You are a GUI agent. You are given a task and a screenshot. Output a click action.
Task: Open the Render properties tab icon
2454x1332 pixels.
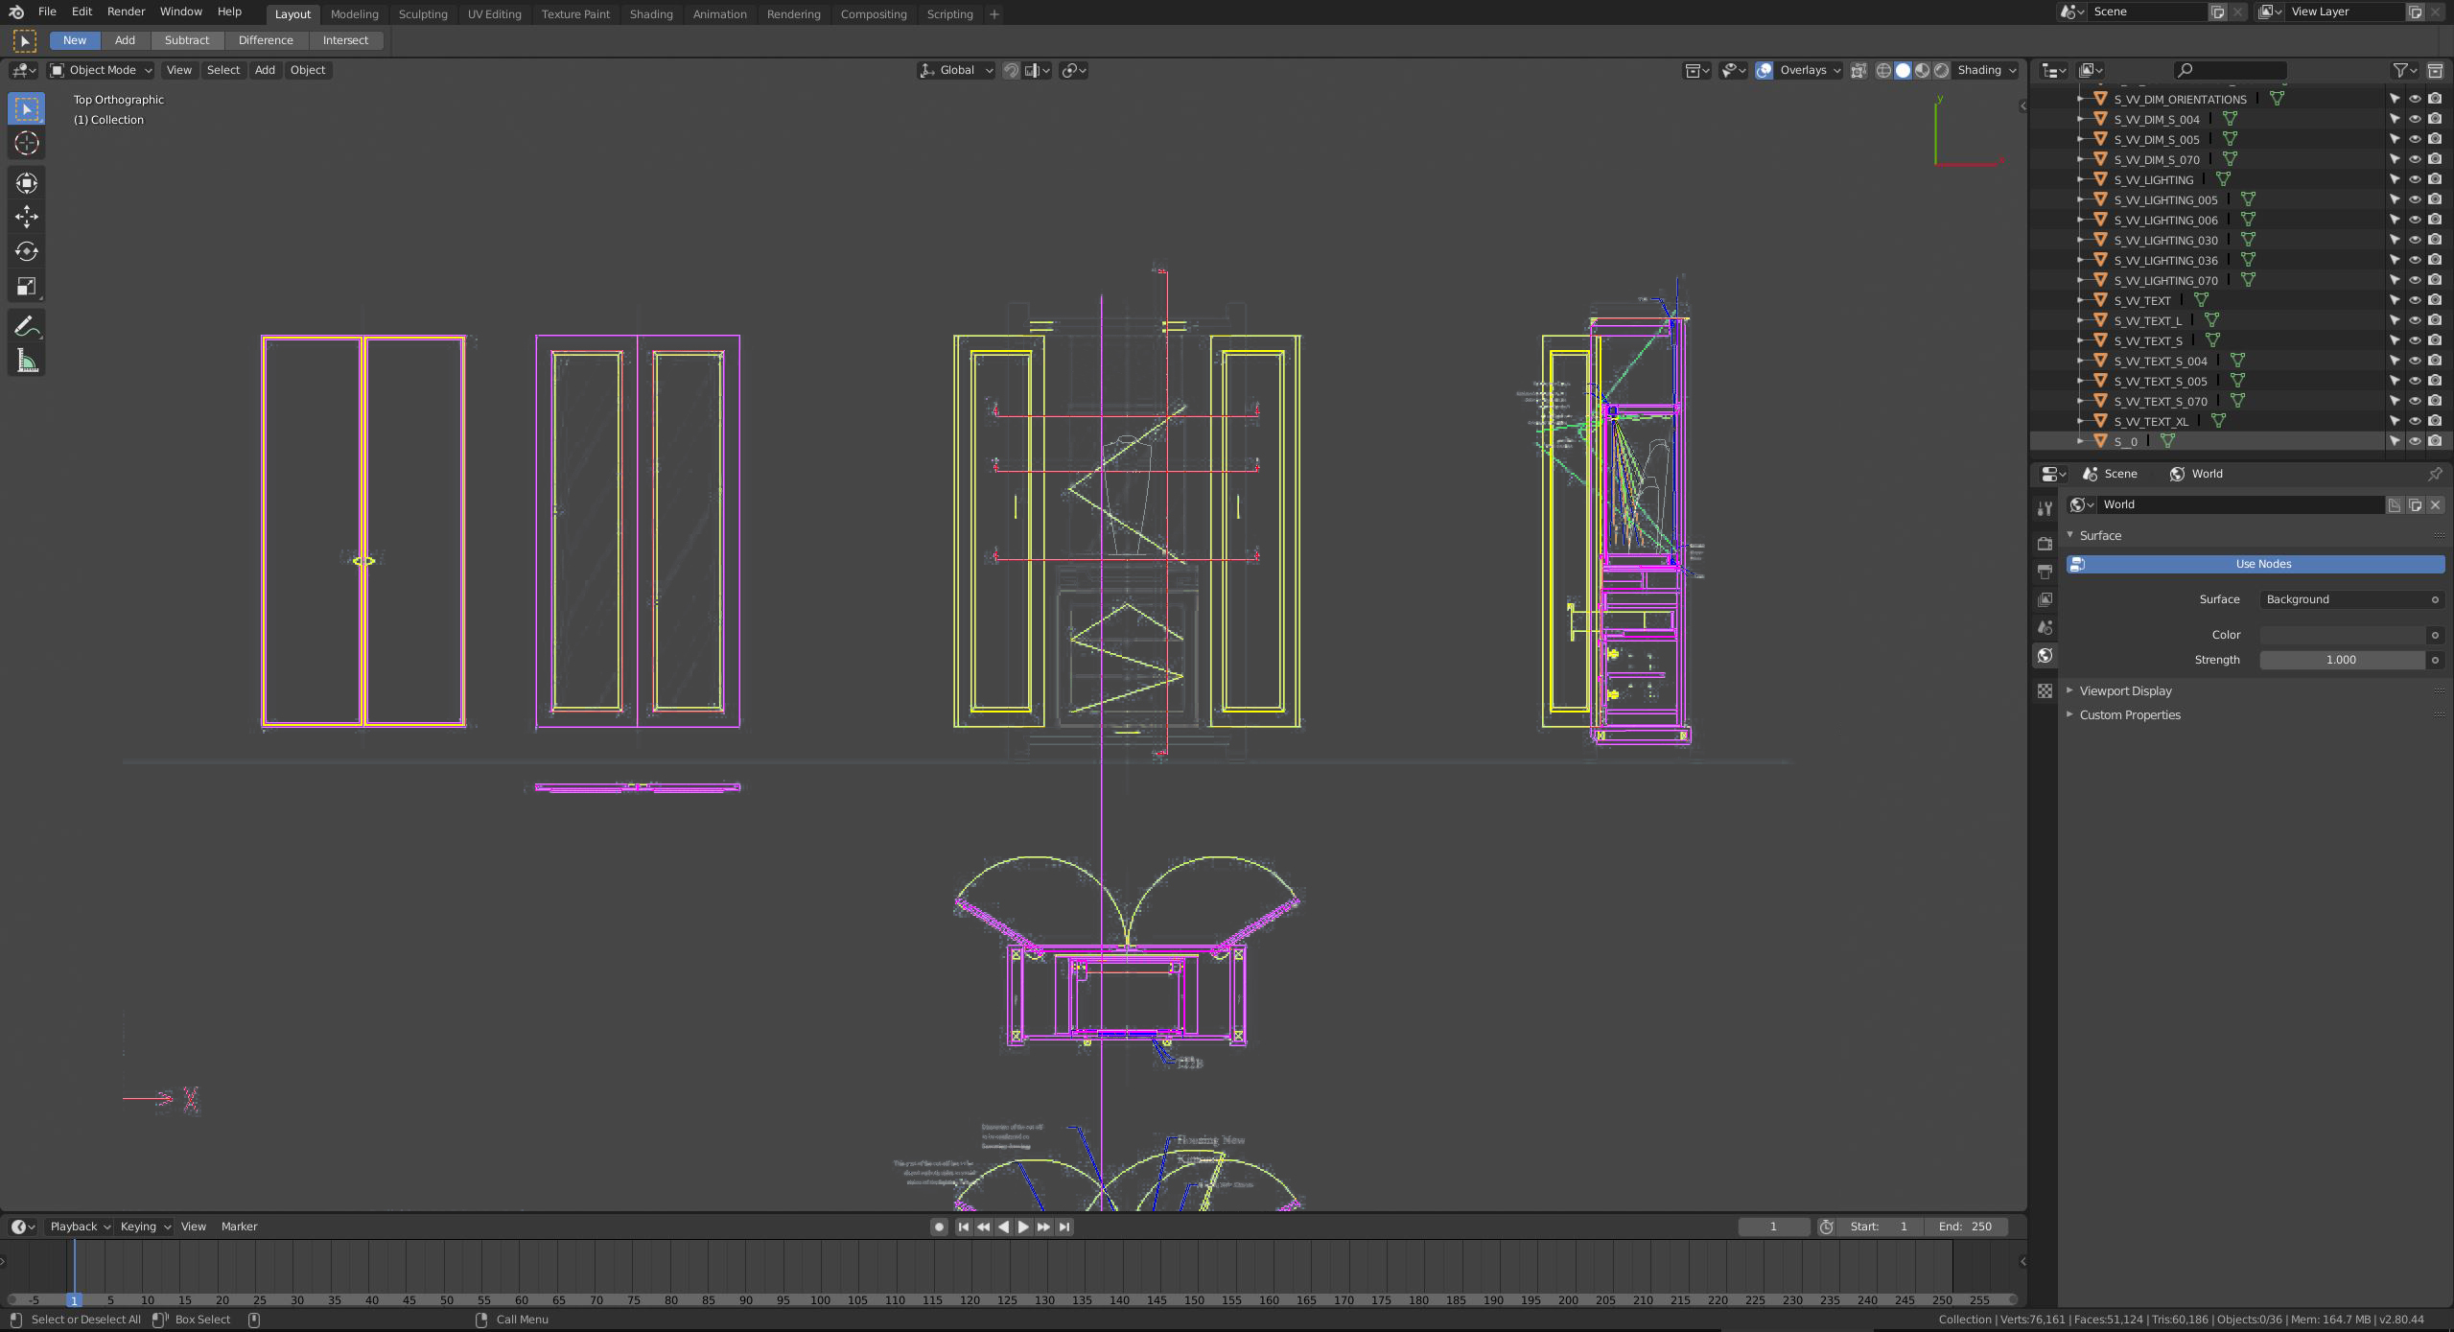(x=2045, y=544)
